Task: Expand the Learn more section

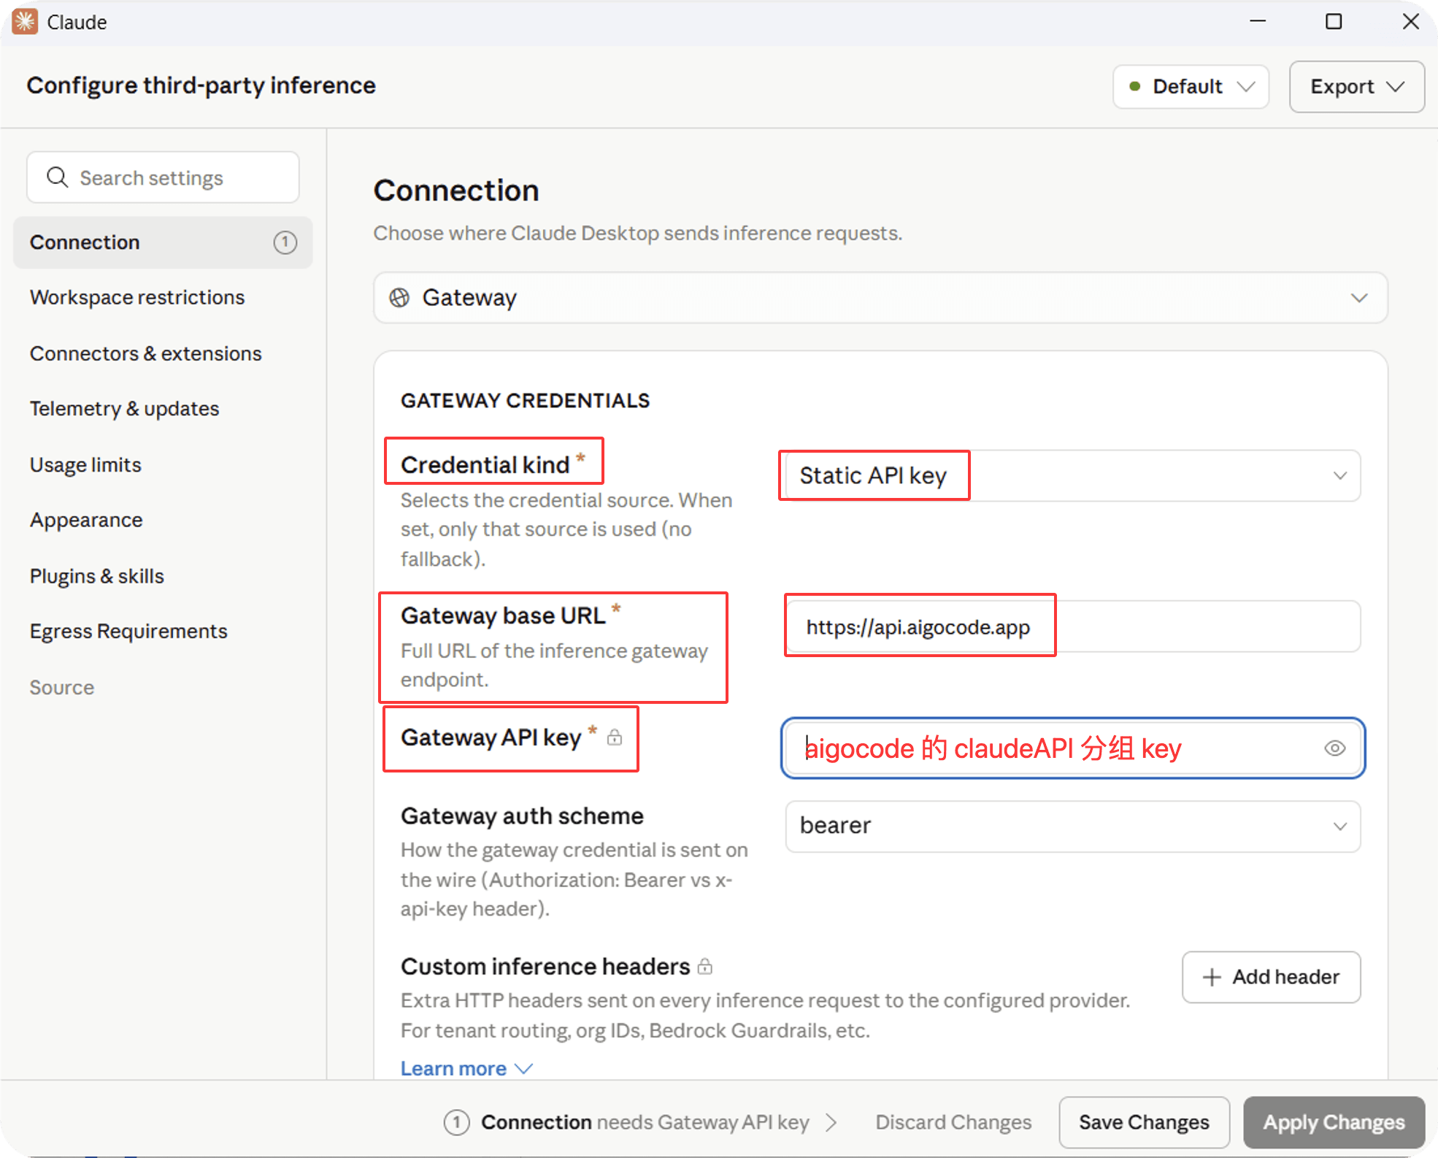Action: click(x=466, y=1068)
